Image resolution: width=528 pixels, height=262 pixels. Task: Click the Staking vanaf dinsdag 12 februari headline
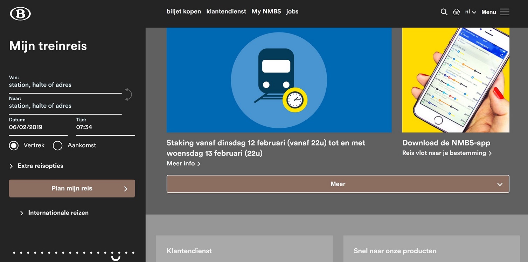[x=266, y=148]
